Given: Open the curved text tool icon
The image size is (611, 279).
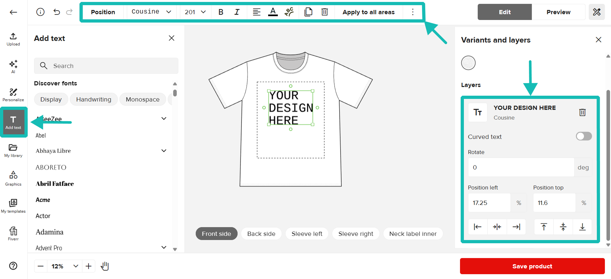Looking at the screenshot, I should (x=289, y=12).
